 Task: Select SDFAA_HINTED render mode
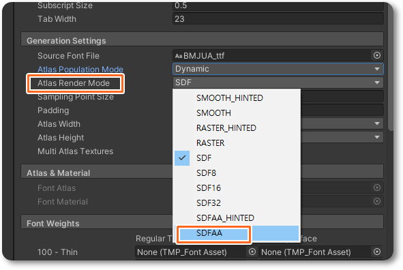(x=237, y=218)
